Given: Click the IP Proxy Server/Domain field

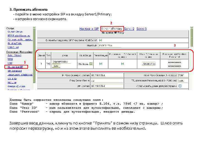Looking at the screenshot, I should point(107,75).
